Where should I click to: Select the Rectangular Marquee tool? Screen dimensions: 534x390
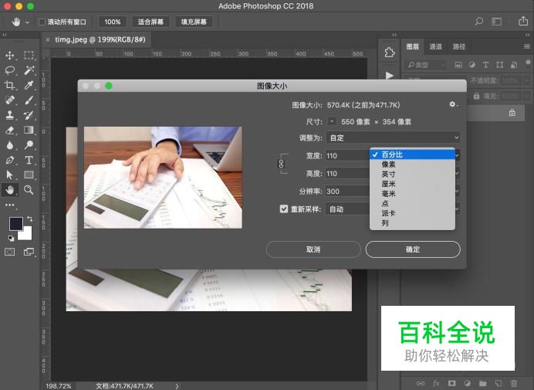29,56
